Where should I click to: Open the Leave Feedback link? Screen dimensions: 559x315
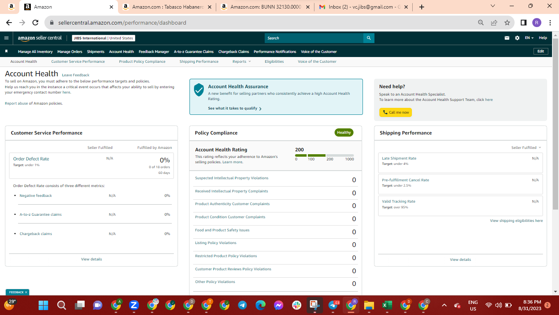pyautogui.click(x=76, y=75)
